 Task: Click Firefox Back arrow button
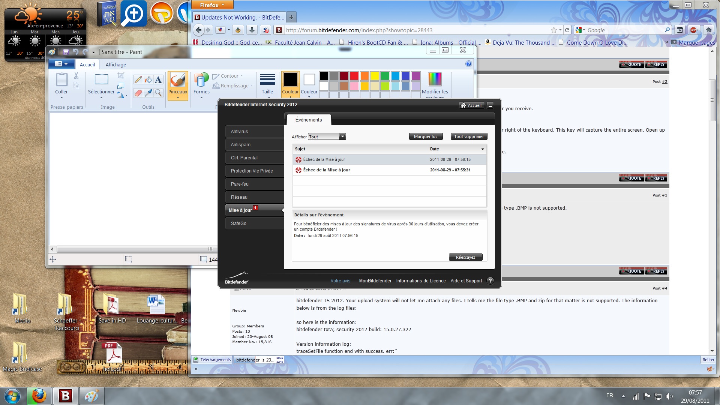[x=199, y=30]
